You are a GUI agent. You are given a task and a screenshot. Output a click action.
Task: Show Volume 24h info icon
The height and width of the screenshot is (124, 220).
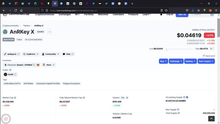[127, 98]
